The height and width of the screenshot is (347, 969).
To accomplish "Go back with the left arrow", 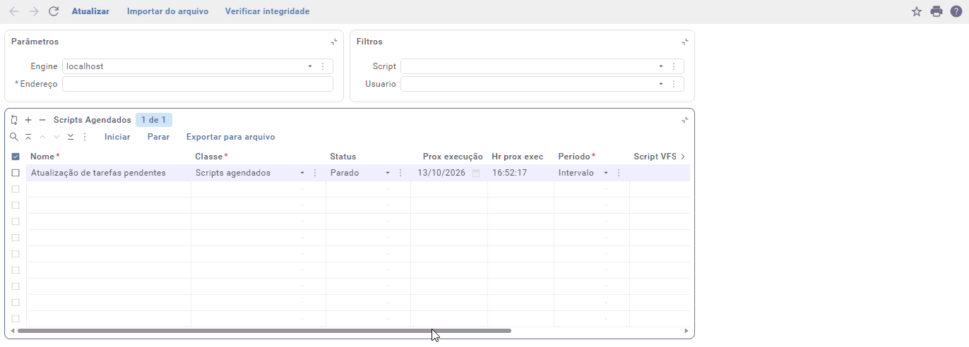I will pos(14,11).
